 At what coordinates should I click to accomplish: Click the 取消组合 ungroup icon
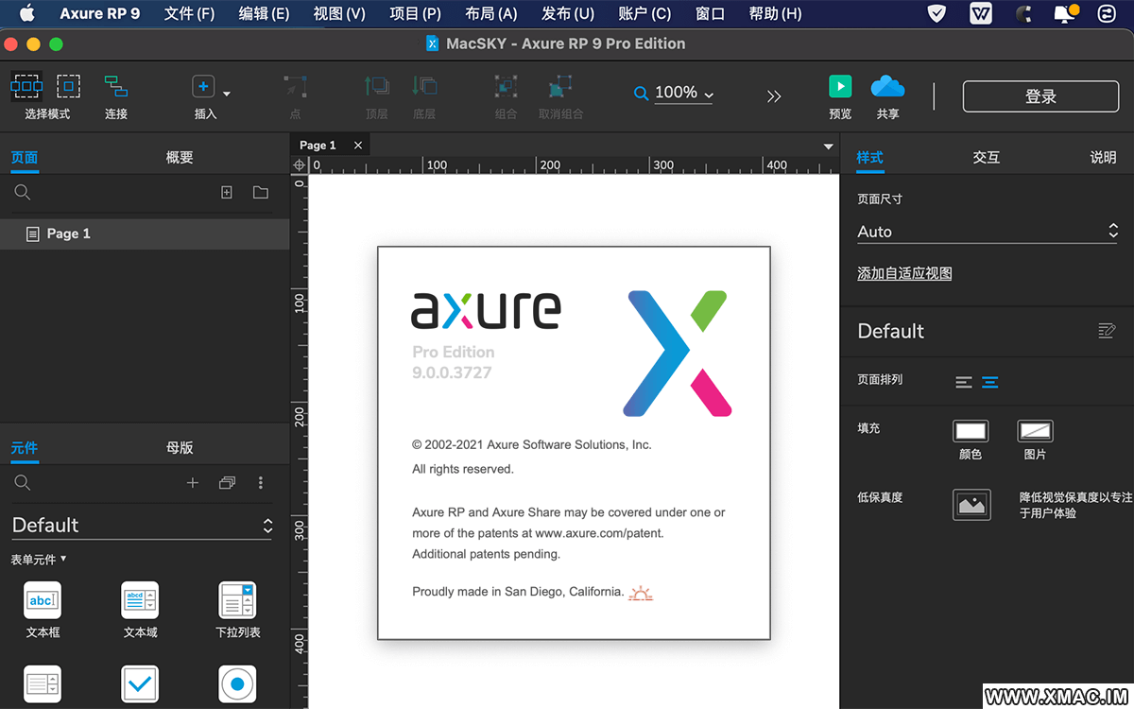pos(560,86)
